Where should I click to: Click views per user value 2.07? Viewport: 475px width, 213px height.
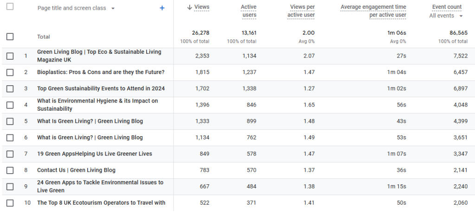point(309,56)
